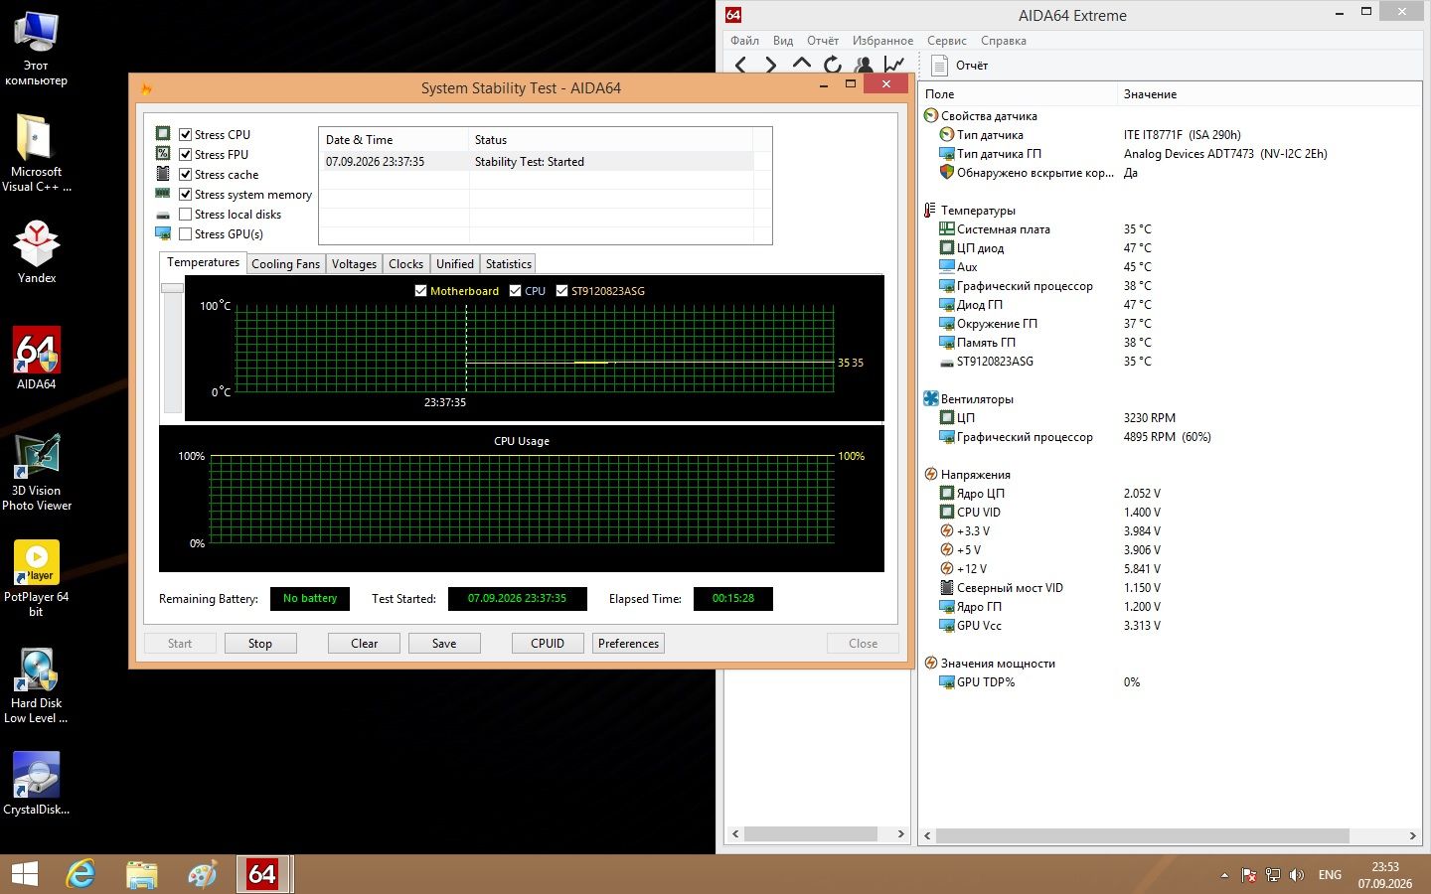
Task: Open the Избранное menu
Action: [x=882, y=41]
